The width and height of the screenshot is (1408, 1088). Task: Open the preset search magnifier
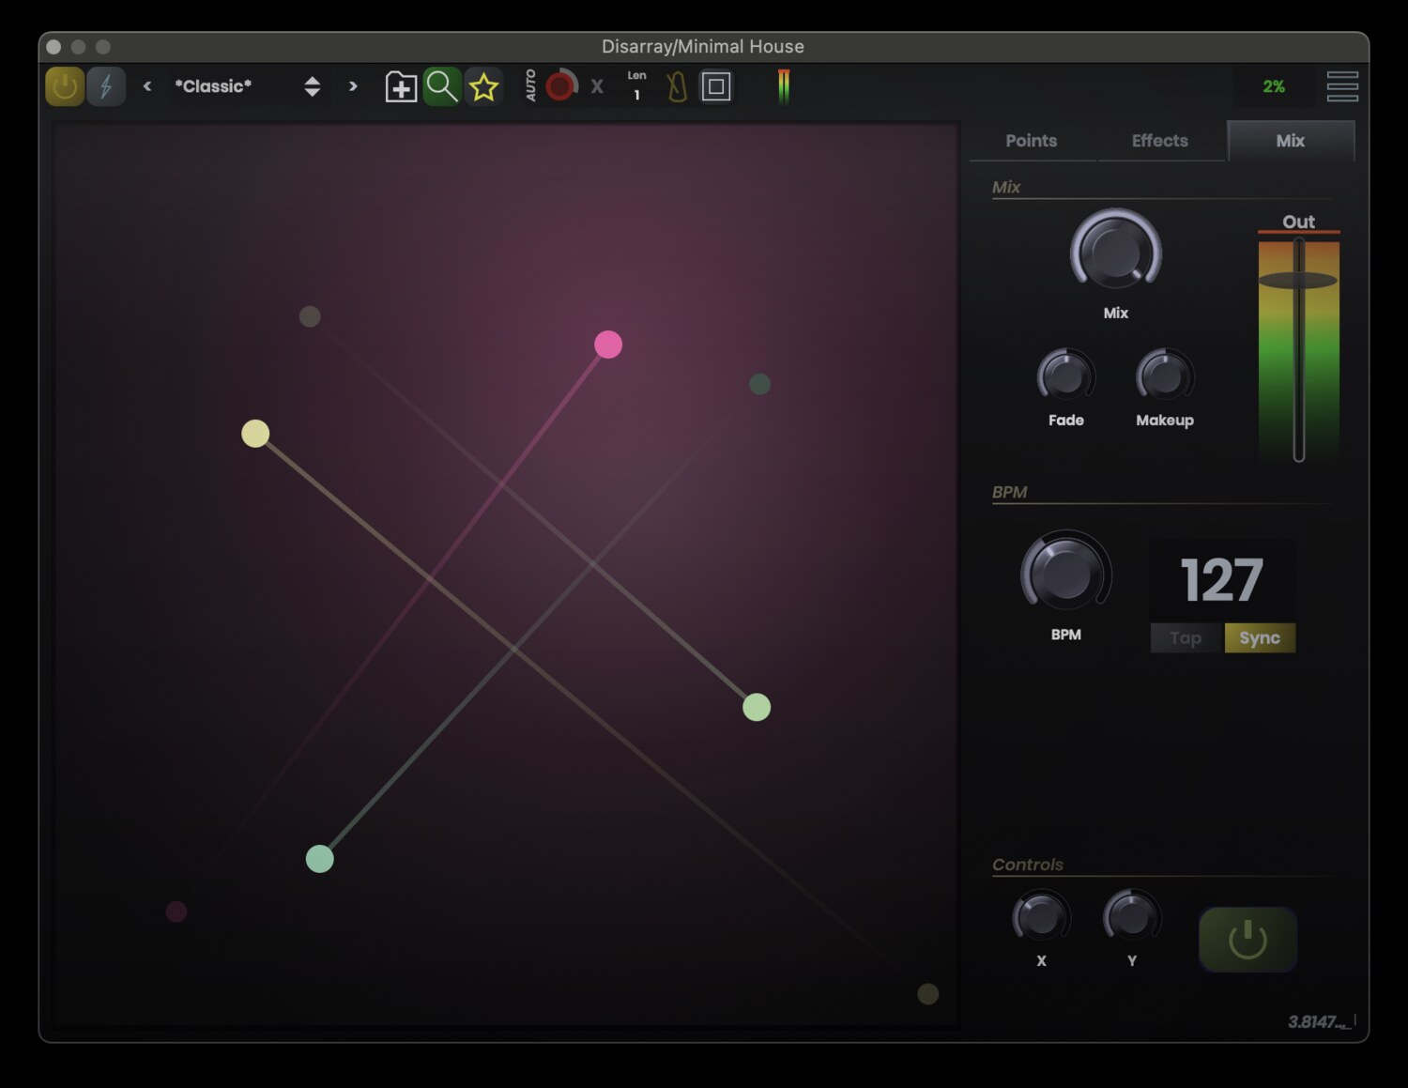(441, 86)
